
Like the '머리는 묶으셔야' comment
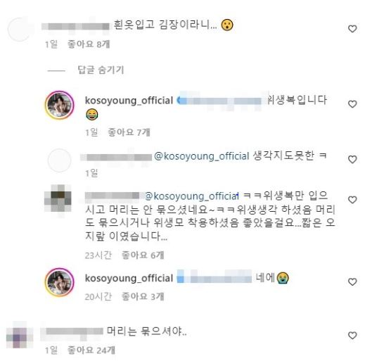click(352, 336)
